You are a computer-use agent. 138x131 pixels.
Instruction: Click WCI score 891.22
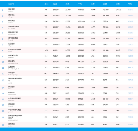coord(131,21)
